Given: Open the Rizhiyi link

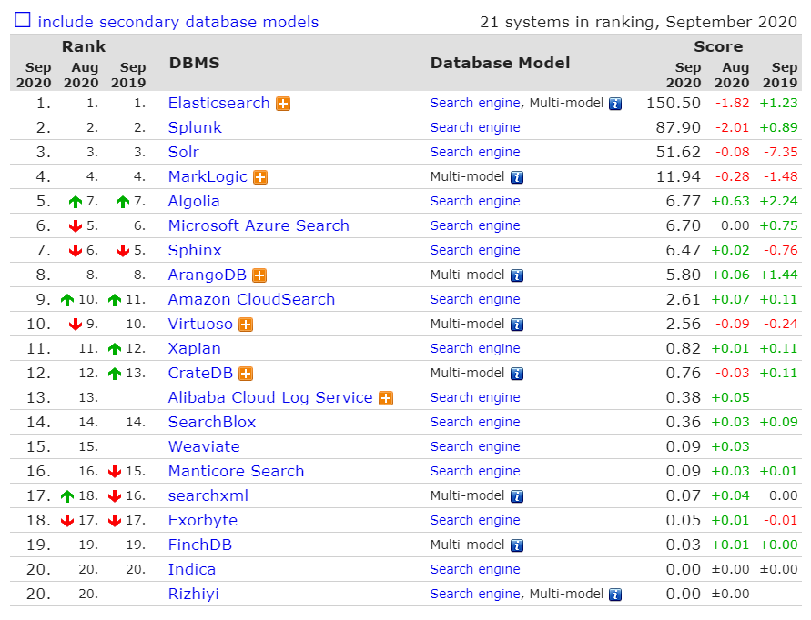Looking at the screenshot, I should 194,594.
